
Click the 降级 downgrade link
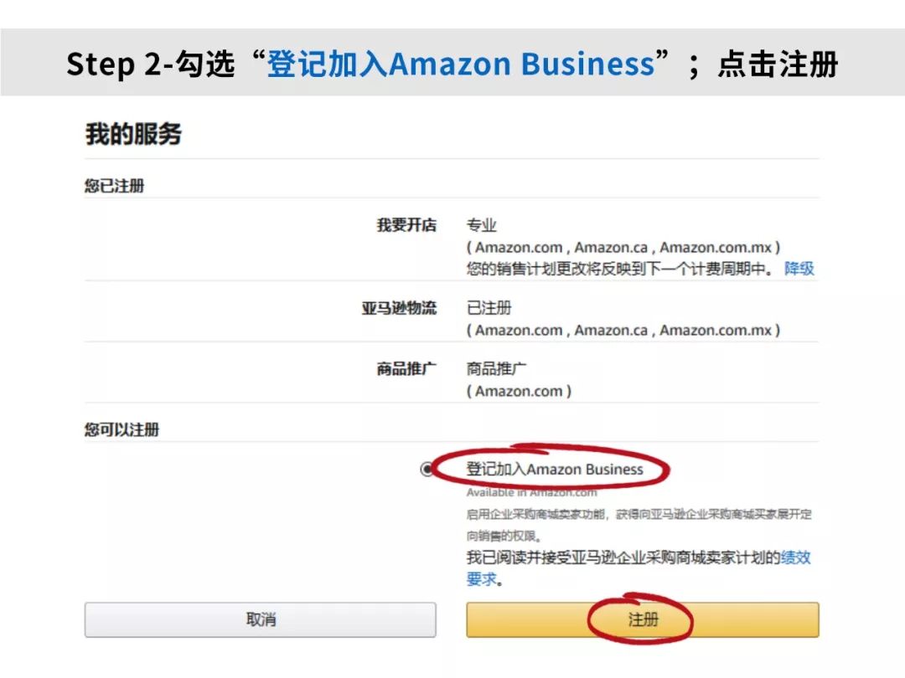click(x=799, y=269)
